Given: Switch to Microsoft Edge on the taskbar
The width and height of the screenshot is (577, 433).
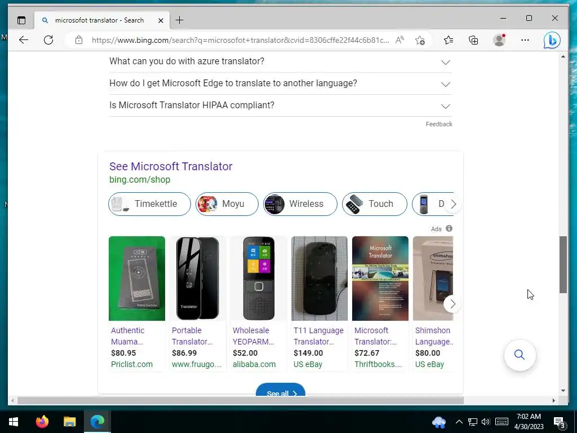Looking at the screenshot, I should pos(97,422).
